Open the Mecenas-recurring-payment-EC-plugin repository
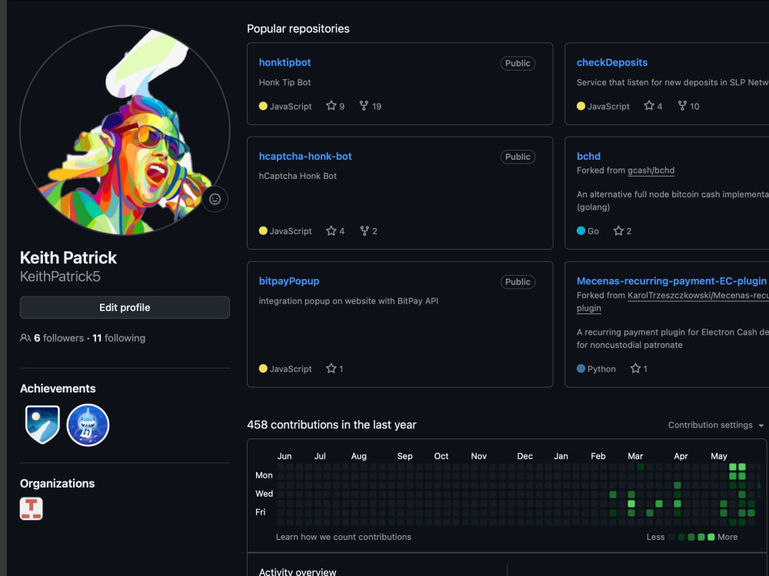The width and height of the screenshot is (769, 576). tap(671, 281)
